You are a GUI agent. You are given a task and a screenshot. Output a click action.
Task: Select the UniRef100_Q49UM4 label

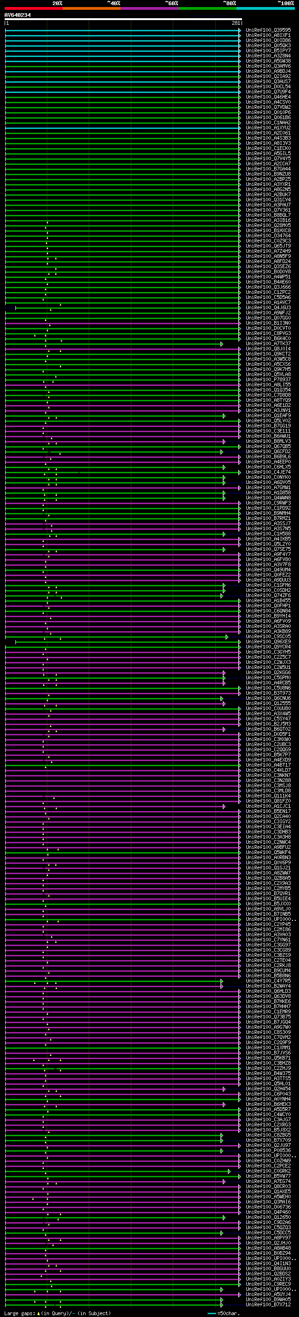click(268, 570)
